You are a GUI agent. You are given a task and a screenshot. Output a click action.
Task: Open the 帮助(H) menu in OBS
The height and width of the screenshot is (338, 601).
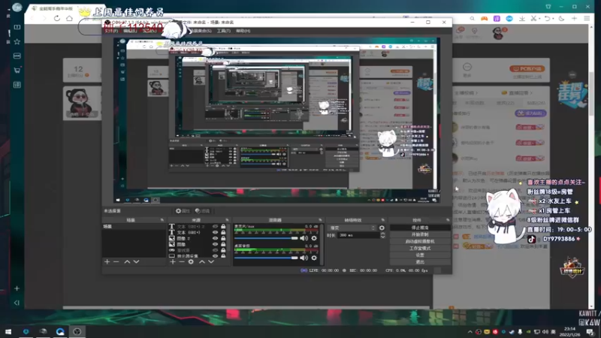(x=243, y=31)
